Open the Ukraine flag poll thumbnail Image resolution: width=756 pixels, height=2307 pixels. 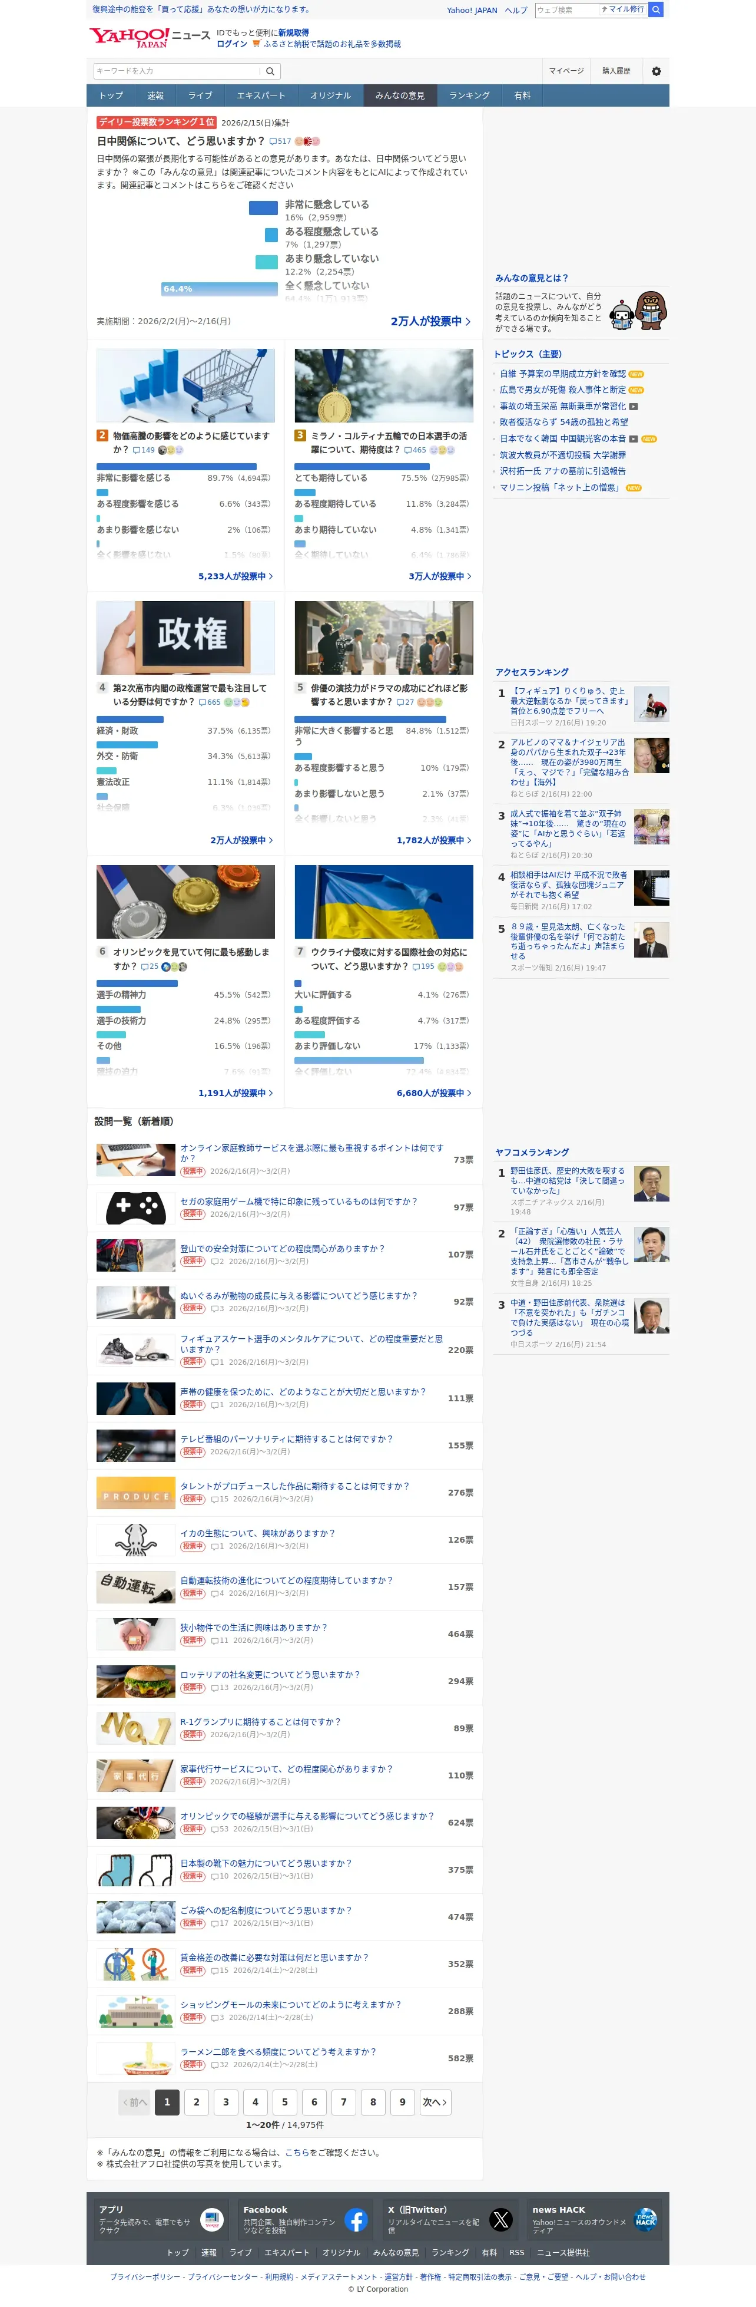[x=384, y=902]
